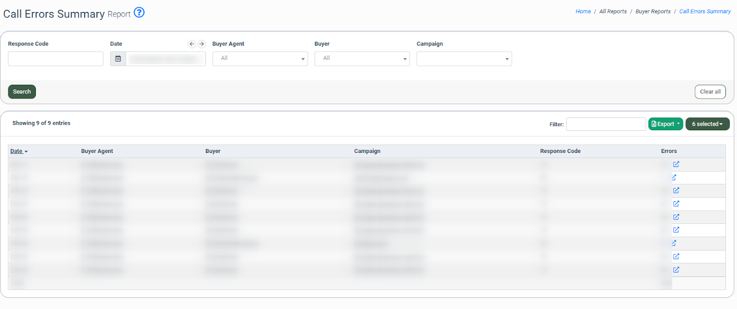Click the Clear all button
The width and height of the screenshot is (737, 309).
pos(710,92)
